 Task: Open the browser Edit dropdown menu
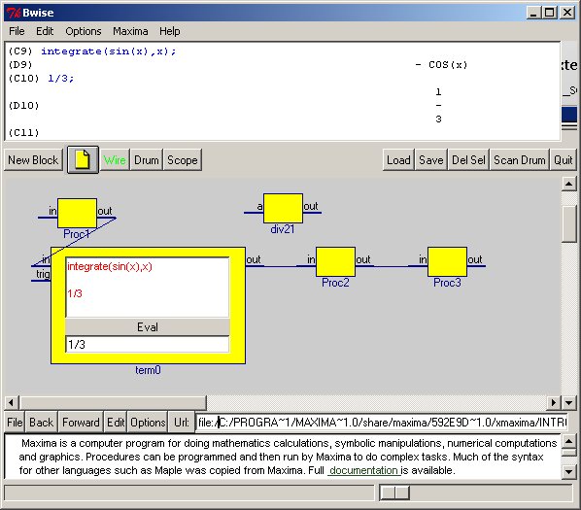point(116,423)
